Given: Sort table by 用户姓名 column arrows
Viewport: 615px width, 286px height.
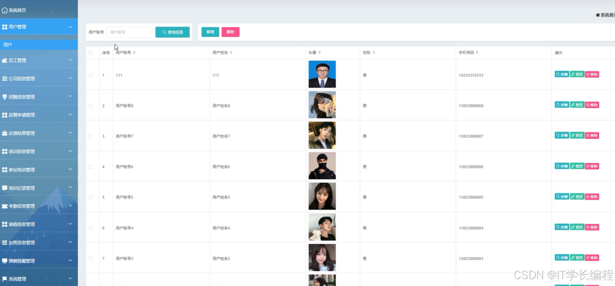Looking at the screenshot, I should click(231, 52).
